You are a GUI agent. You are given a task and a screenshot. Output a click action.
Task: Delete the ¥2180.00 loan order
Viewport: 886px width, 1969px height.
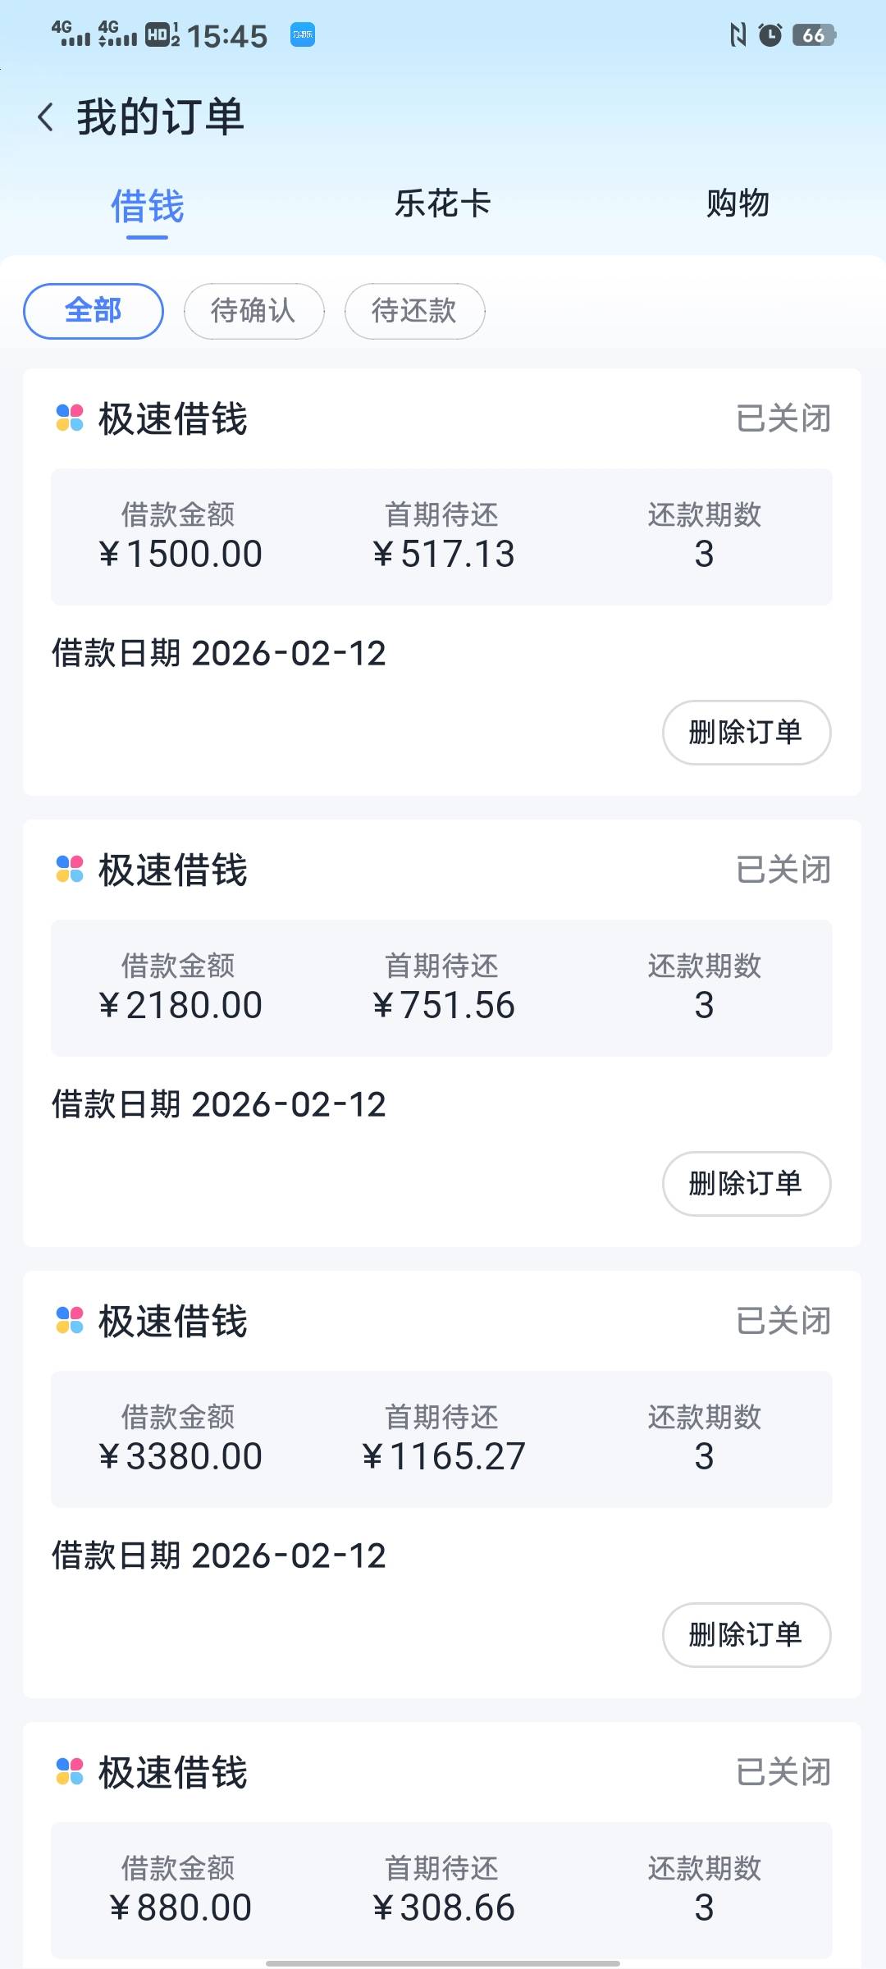coord(746,1183)
